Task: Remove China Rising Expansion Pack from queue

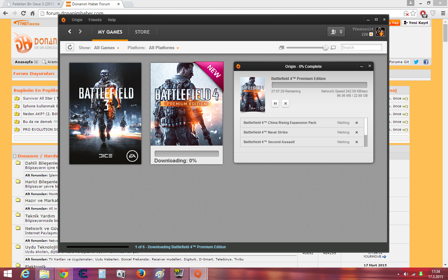Action: click(x=357, y=123)
